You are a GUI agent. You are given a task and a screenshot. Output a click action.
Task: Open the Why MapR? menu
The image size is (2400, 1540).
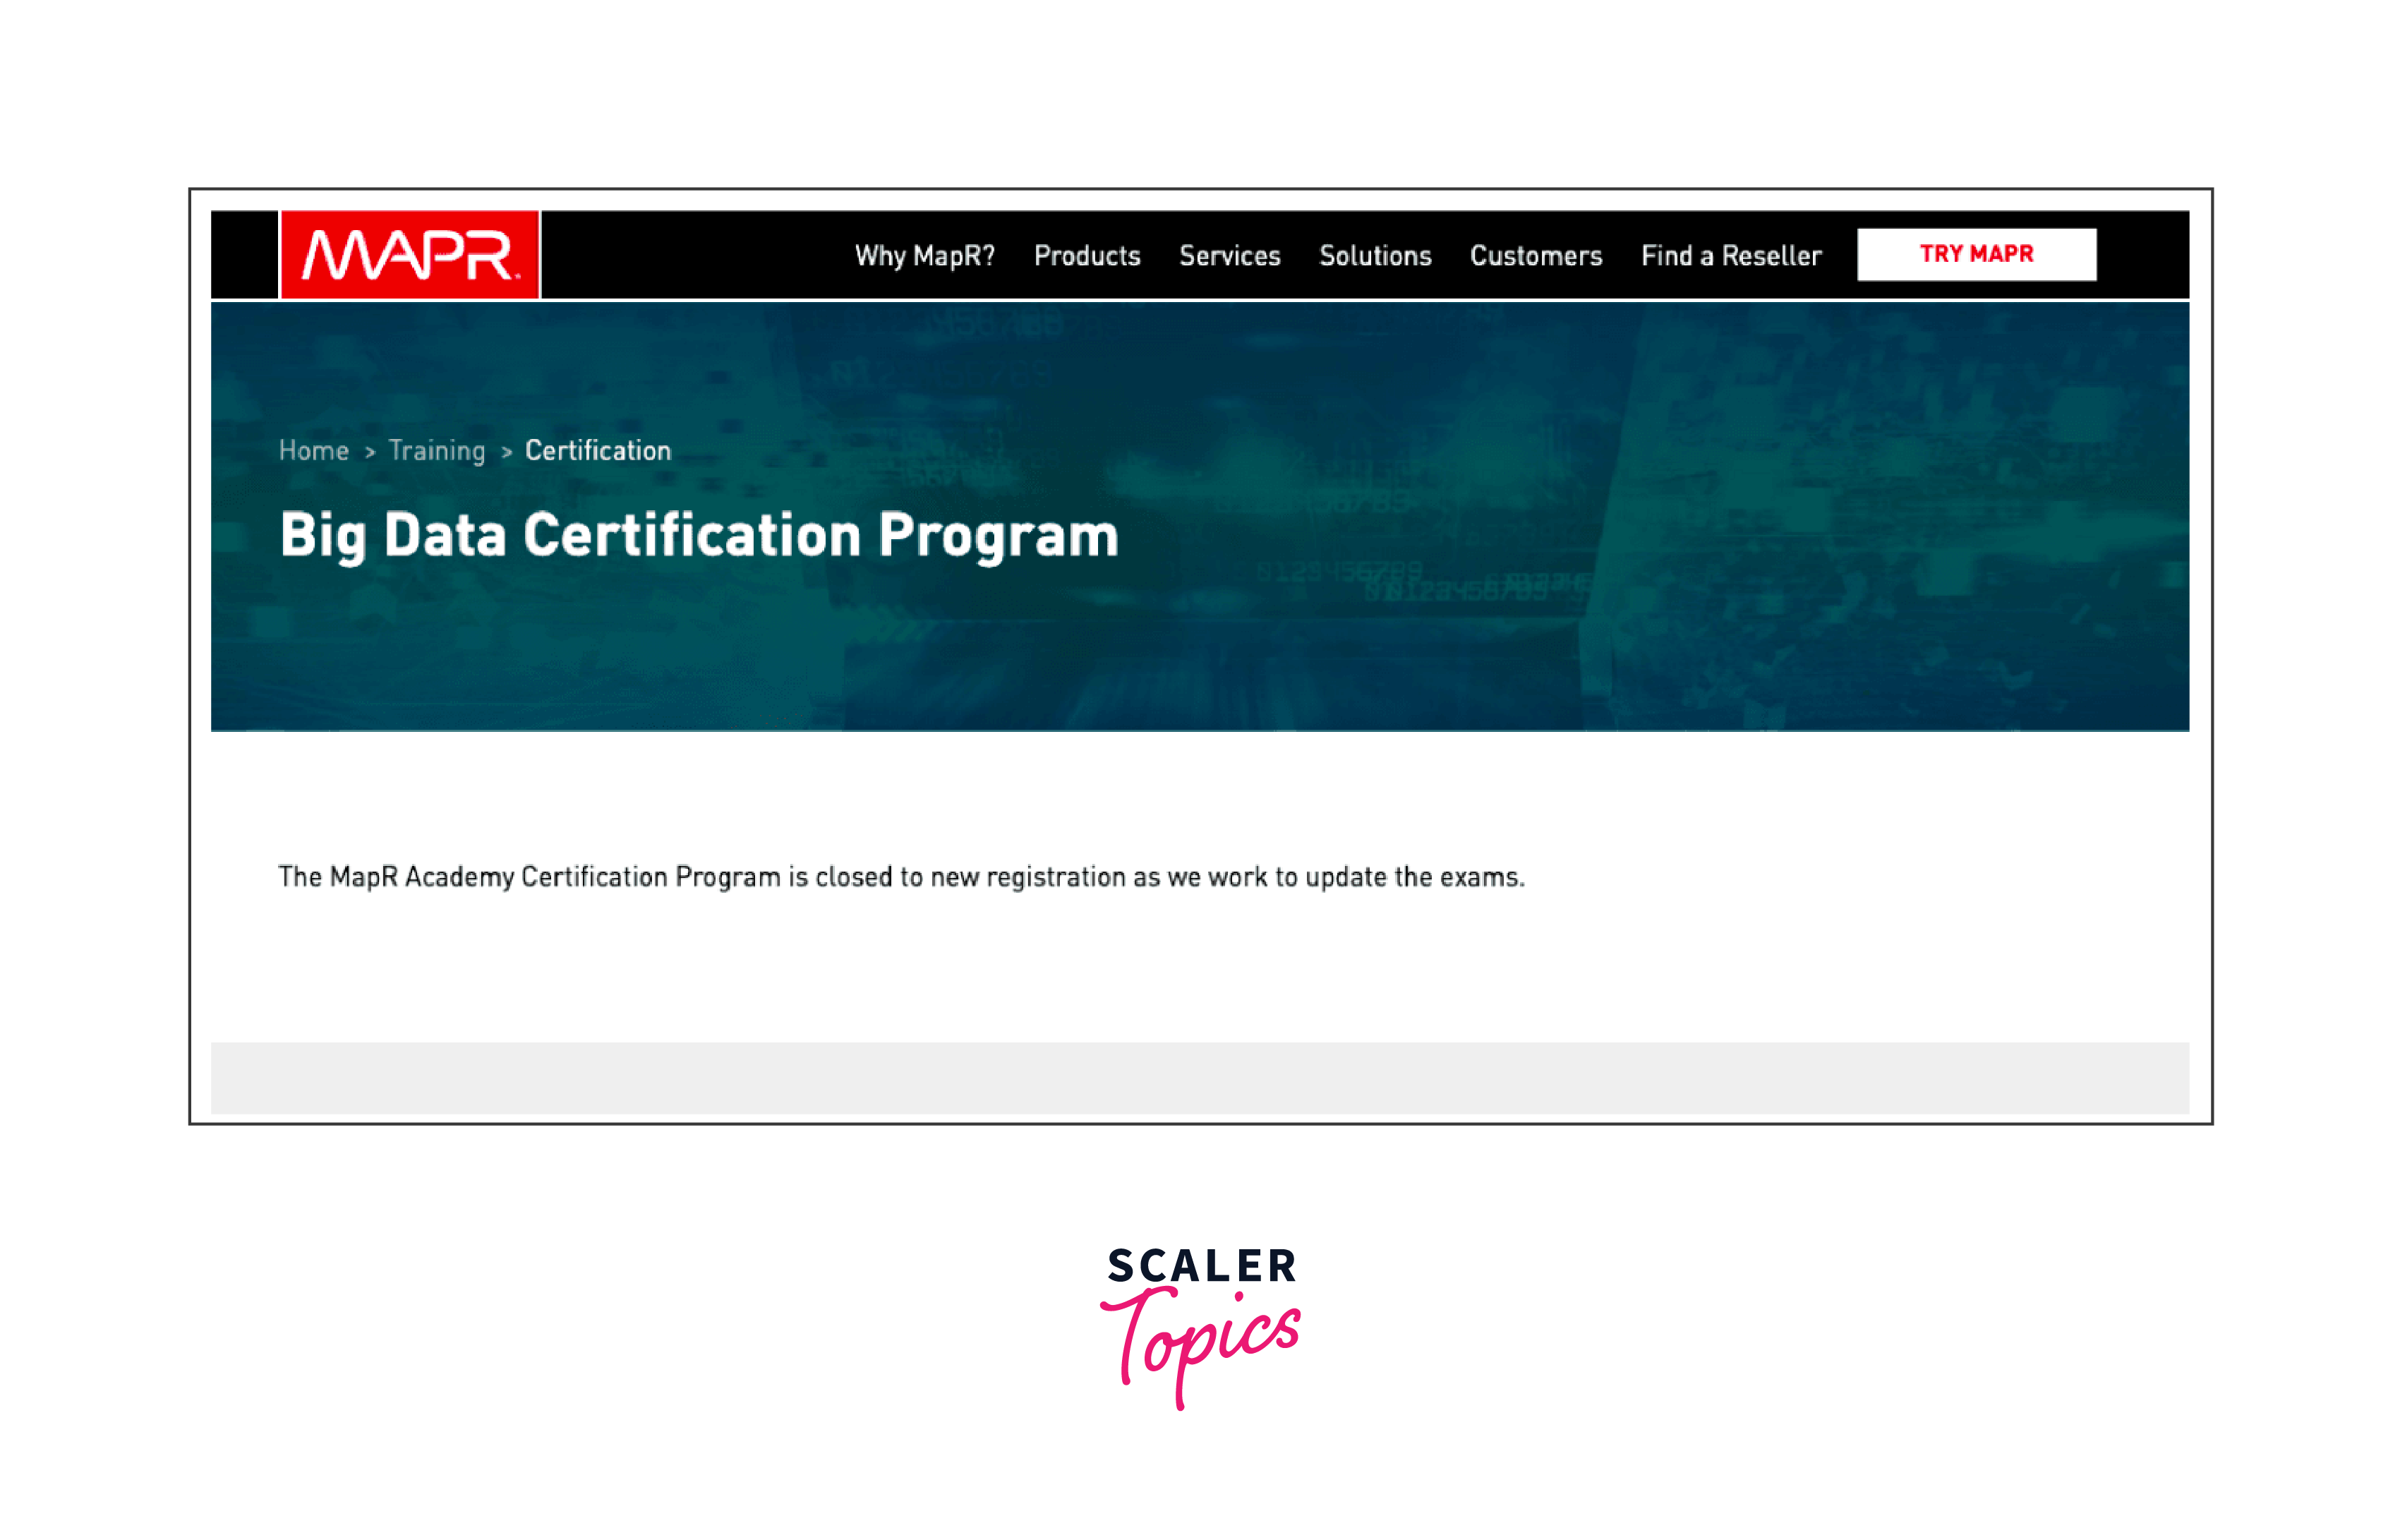tap(924, 256)
